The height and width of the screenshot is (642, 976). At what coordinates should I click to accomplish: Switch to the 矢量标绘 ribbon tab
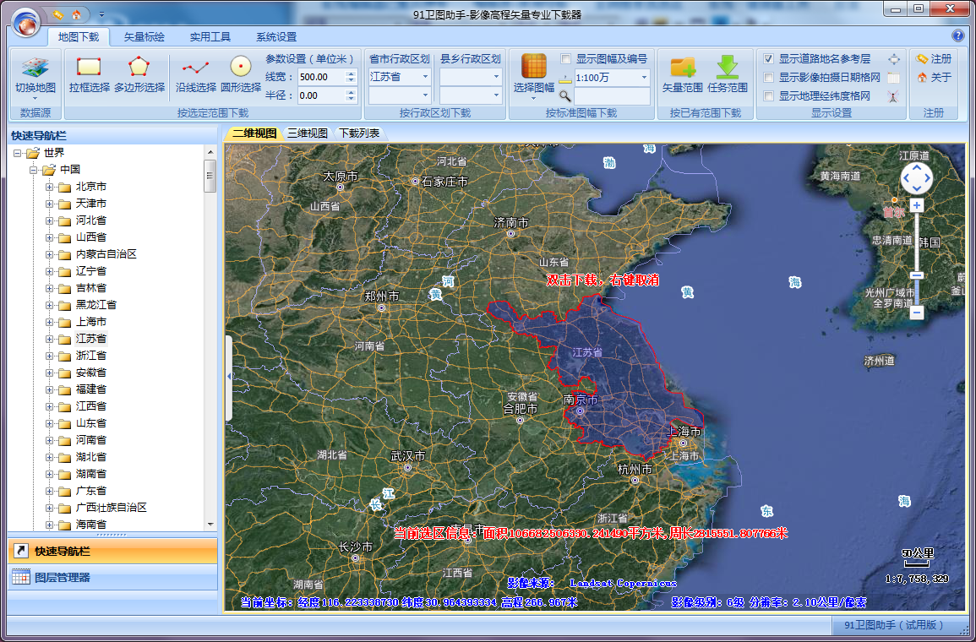click(x=144, y=37)
